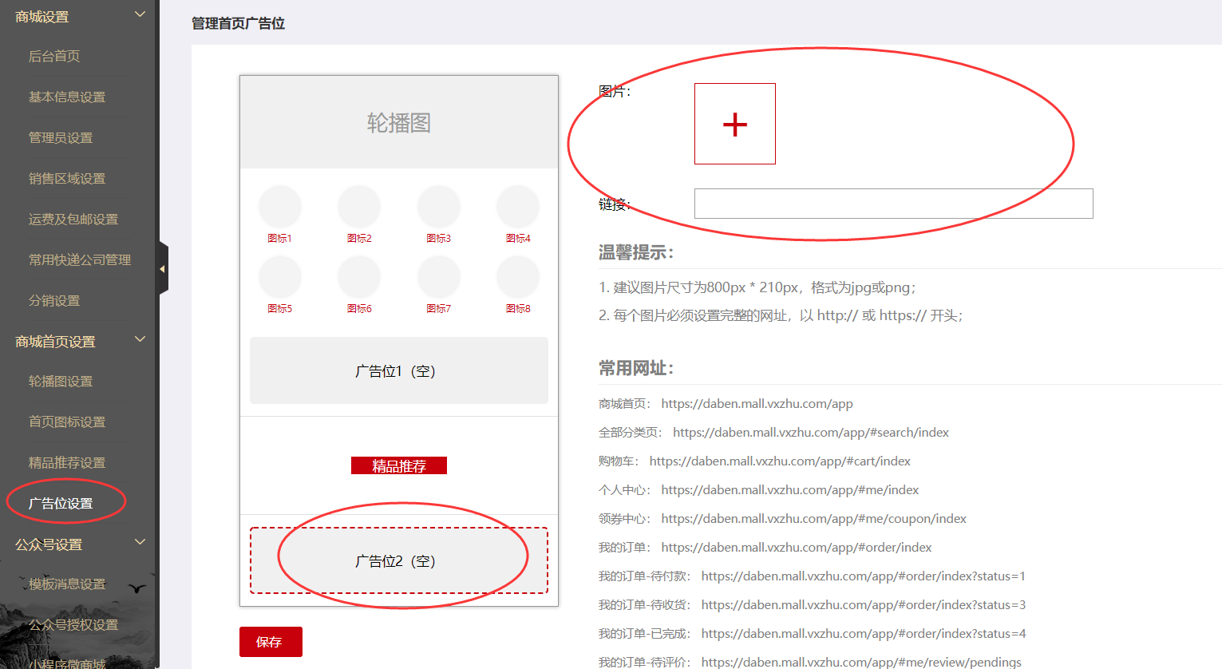
Task: Open 轮播图设置 in the sidebar
Action: (61, 381)
